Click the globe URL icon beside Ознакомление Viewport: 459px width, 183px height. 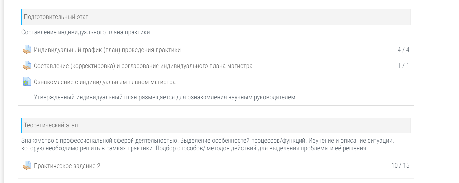27,82
